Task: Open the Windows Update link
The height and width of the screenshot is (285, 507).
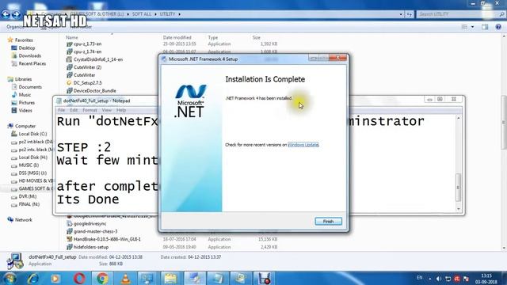Action: 303,144
